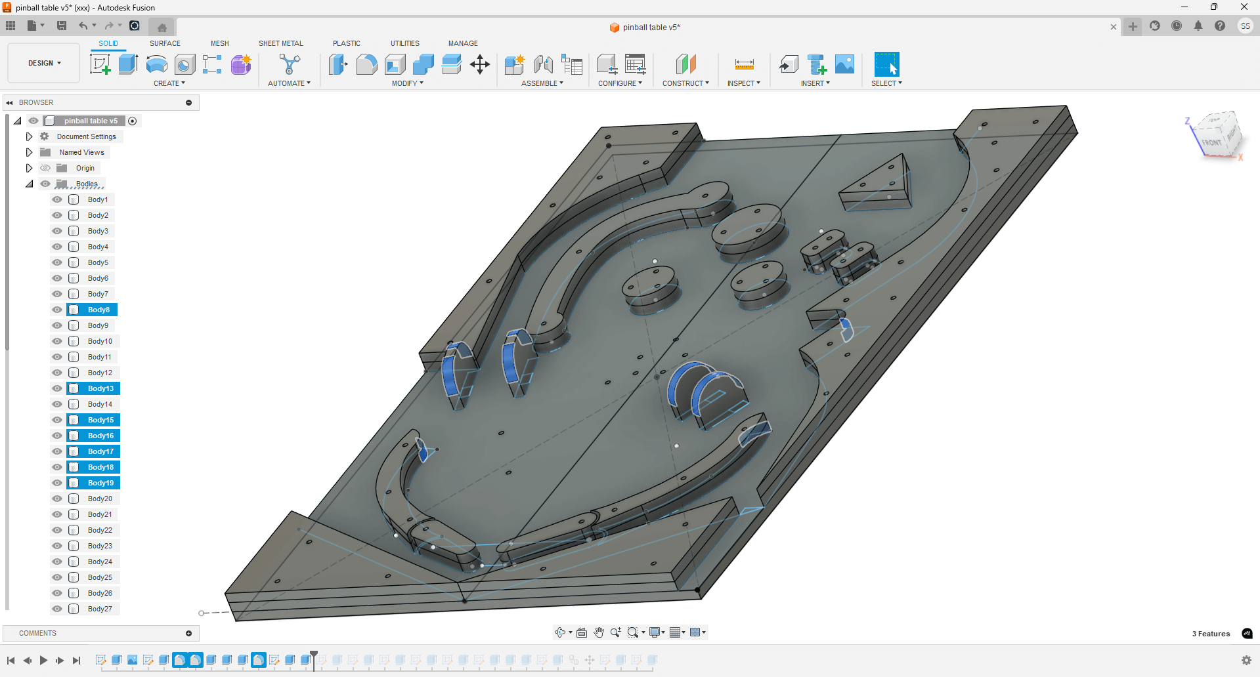The height and width of the screenshot is (677, 1260).
Task: Toggle pinball table v5 root visibility
Action: coord(33,121)
